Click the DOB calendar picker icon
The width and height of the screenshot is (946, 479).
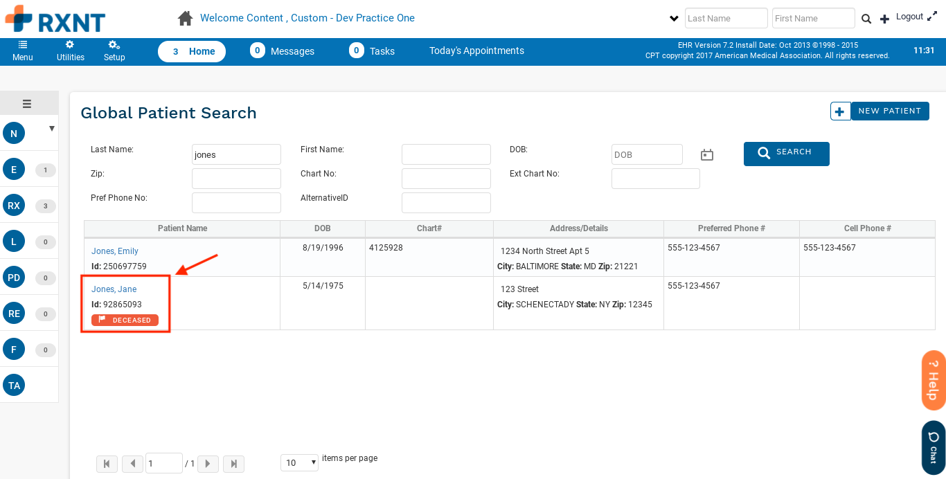pyautogui.click(x=706, y=155)
